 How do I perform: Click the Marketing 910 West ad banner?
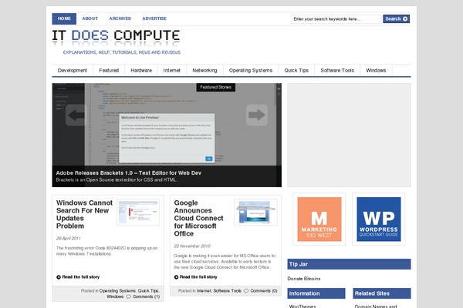coord(319,219)
